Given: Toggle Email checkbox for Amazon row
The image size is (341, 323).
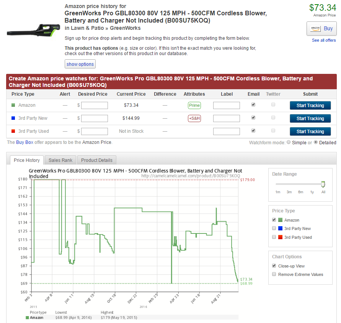Looking at the screenshot, I should pyautogui.click(x=253, y=104).
